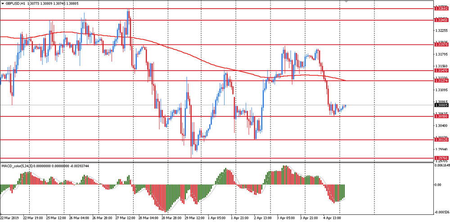The width and height of the screenshot is (450, 222).
Task: Click the 1.30400 price scale value
Action: click(442, 125)
